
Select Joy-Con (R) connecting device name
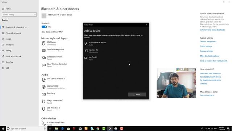coord(94,50)
